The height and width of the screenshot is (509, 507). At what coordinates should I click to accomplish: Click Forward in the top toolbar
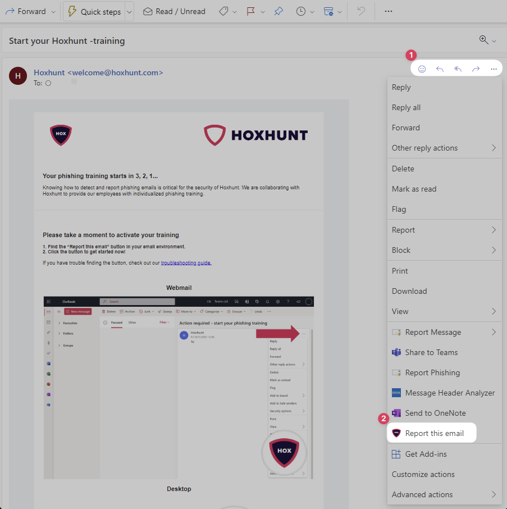click(26, 11)
